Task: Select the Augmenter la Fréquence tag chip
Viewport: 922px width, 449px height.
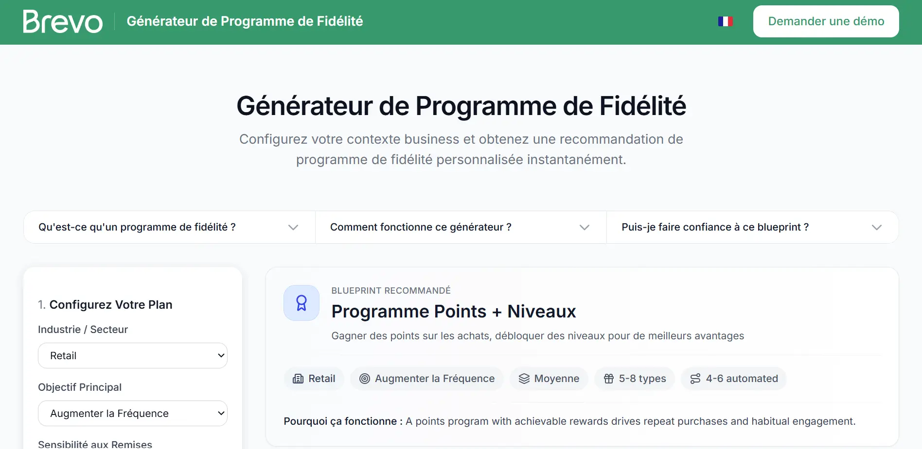Action: [426, 379]
